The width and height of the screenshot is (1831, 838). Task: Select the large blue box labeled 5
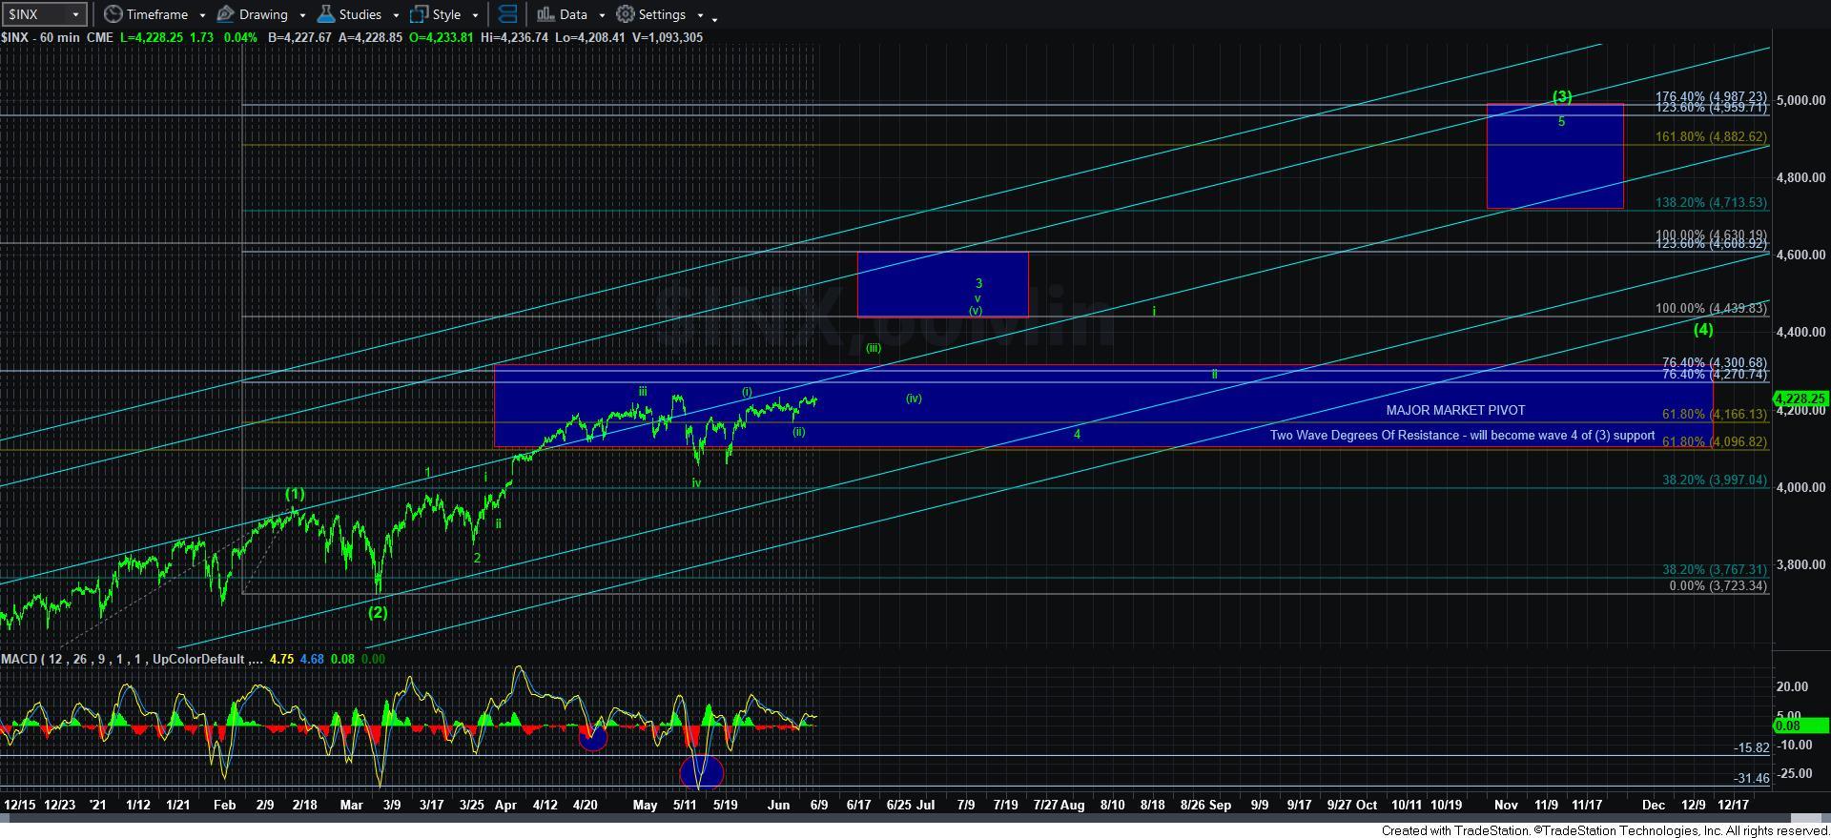click(x=1555, y=156)
